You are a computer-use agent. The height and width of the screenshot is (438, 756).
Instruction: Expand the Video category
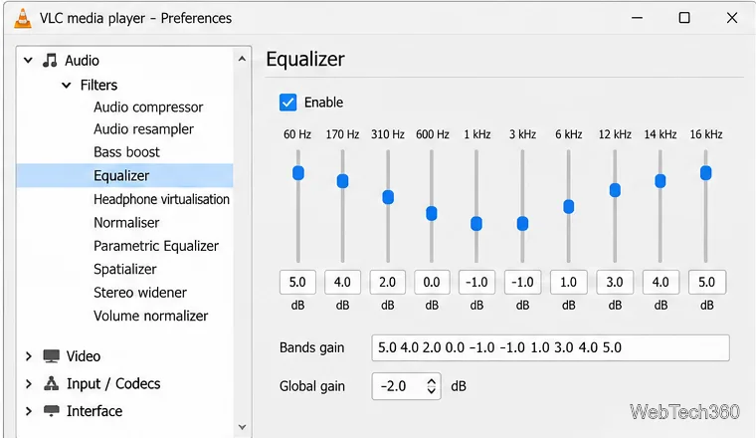tap(29, 356)
